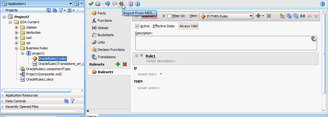Select the Ruleset1 ruleset tab
The image size is (328, 117).
click(109, 72)
